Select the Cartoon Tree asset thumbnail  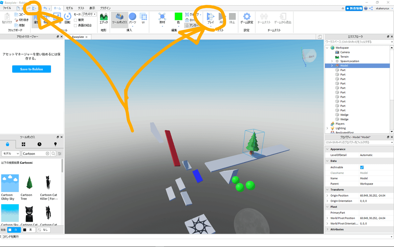[30, 183]
